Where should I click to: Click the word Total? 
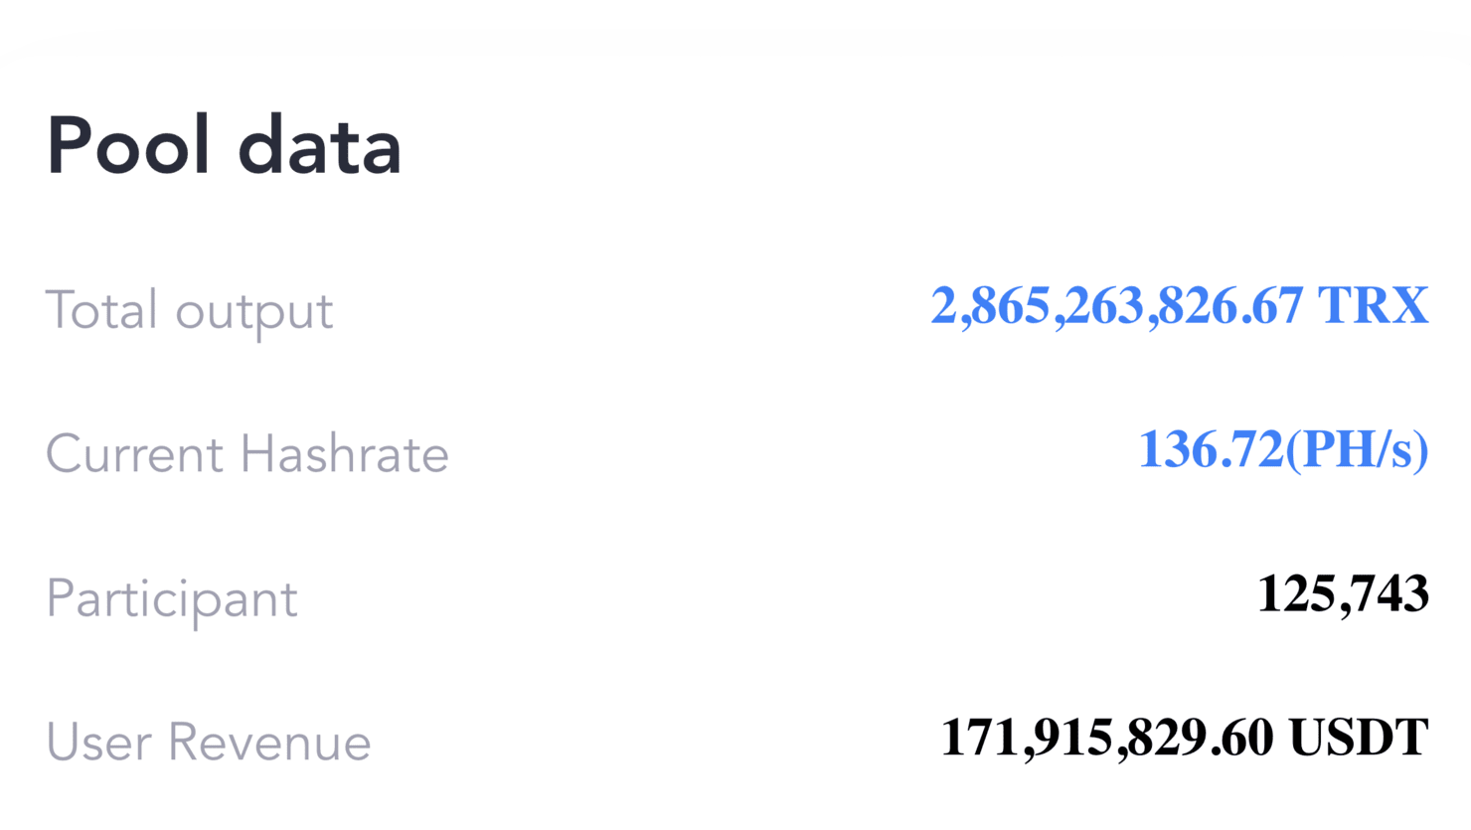[102, 309]
